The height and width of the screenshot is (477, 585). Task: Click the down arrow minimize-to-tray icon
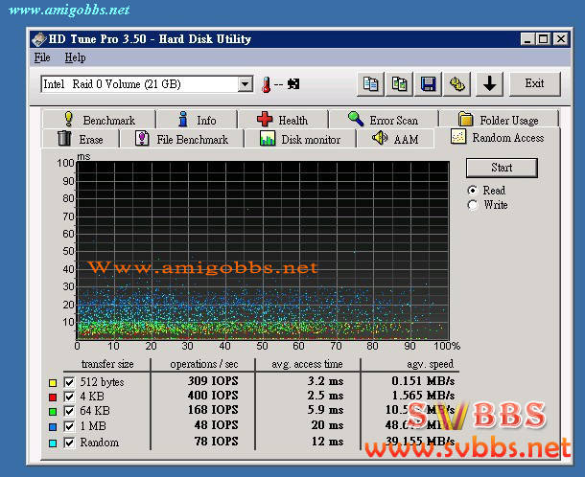490,84
